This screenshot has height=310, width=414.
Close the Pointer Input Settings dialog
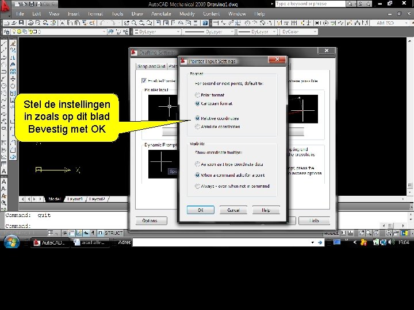pos(277,60)
